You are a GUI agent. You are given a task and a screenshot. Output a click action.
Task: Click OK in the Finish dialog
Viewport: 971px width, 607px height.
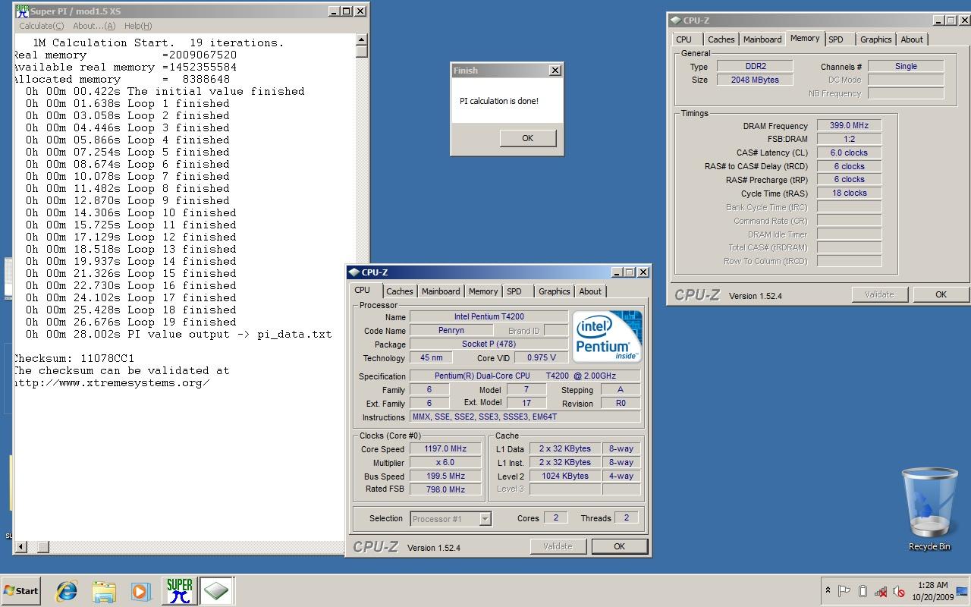click(528, 138)
